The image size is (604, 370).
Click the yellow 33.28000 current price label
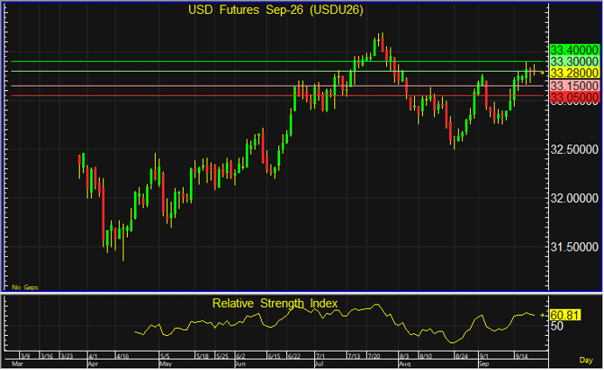574,73
